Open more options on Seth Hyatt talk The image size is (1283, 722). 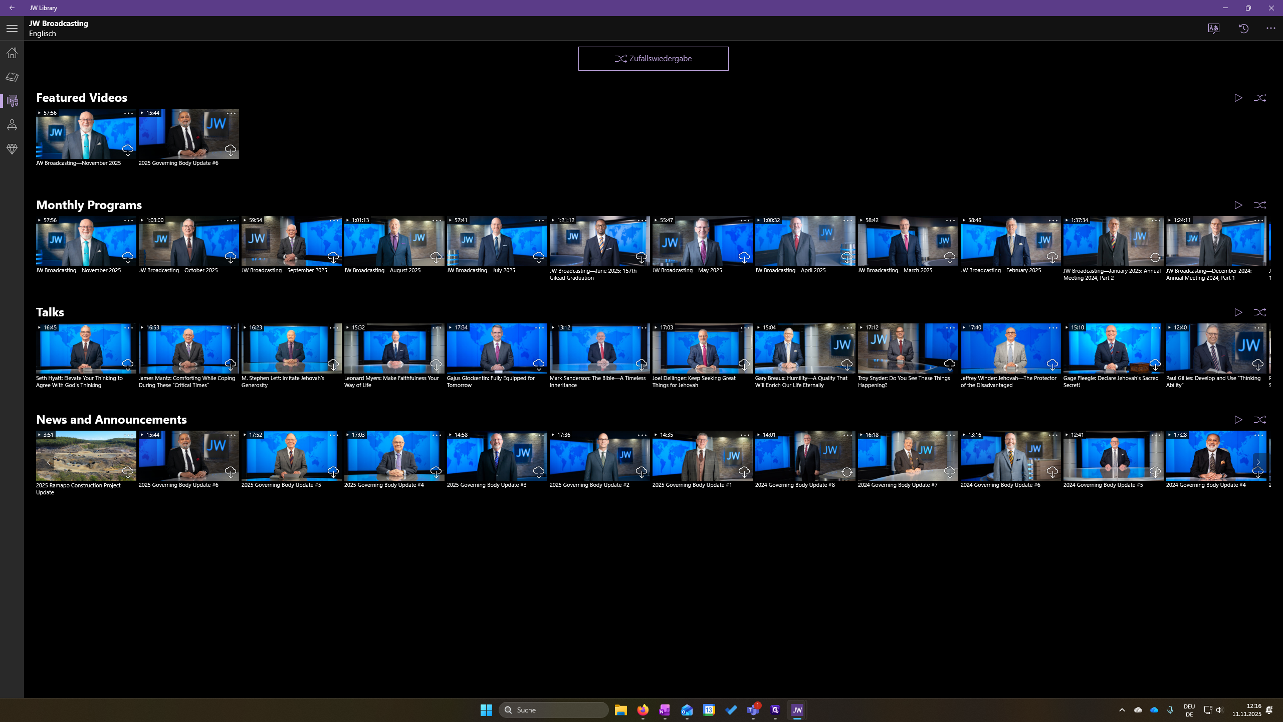pyautogui.click(x=128, y=328)
